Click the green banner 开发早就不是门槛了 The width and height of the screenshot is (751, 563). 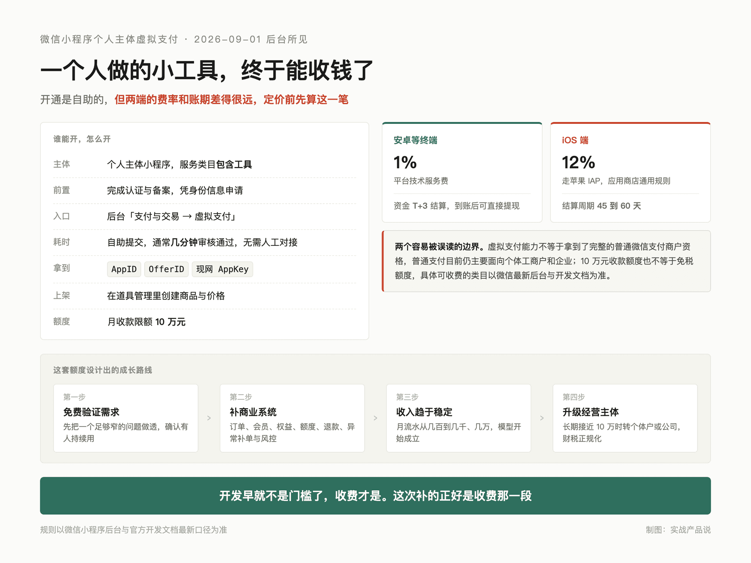pyautogui.click(x=375, y=496)
